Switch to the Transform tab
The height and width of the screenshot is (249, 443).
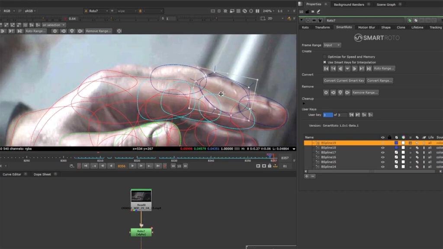tap(322, 27)
